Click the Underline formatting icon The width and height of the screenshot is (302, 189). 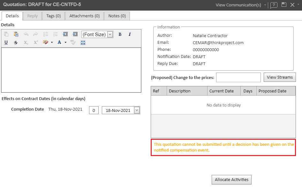click(x=6, y=43)
